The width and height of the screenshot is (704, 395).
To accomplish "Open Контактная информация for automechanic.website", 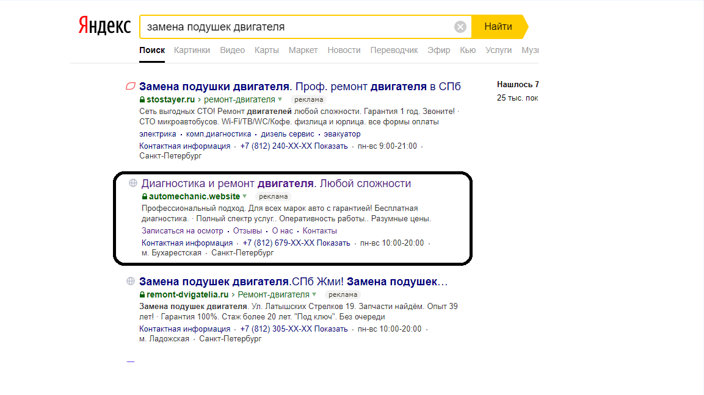I will (187, 243).
